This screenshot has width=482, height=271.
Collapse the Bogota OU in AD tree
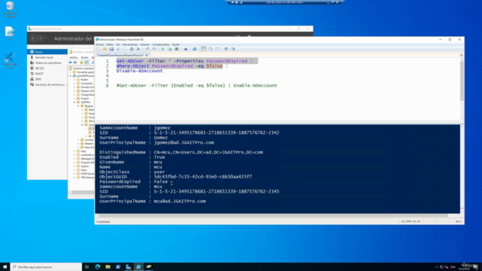click(x=78, y=106)
